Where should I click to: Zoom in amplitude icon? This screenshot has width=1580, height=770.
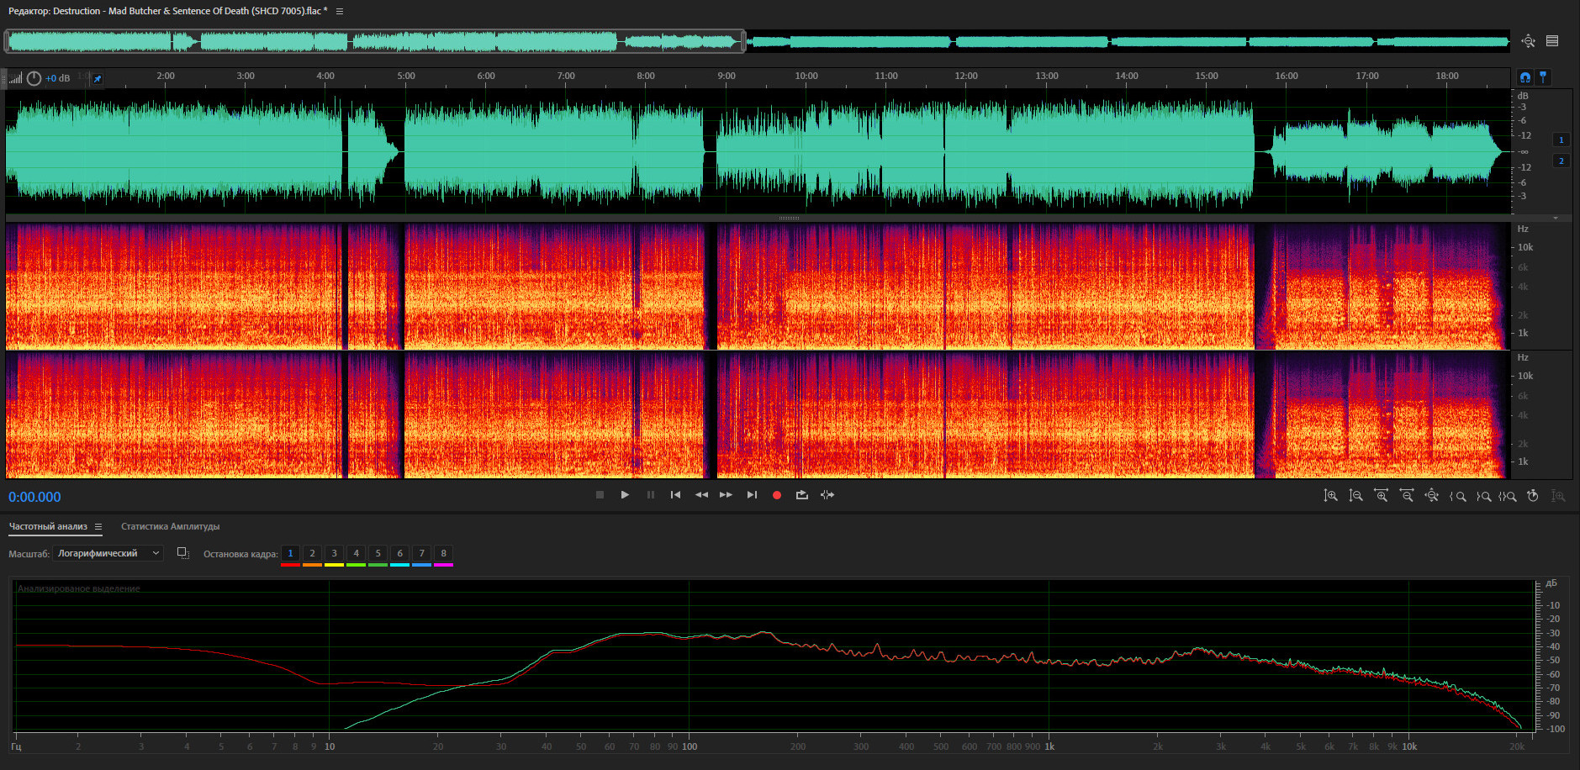pyautogui.click(x=1330, y=496)
